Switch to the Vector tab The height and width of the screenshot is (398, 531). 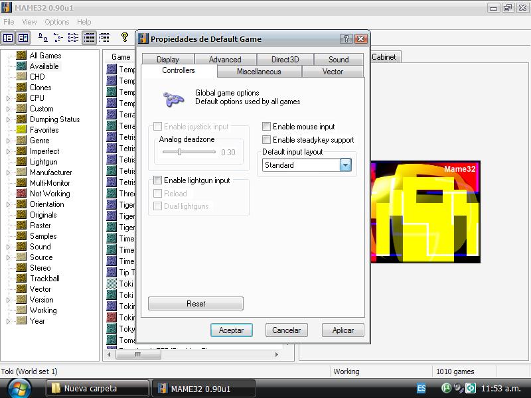tap(333, 72)
